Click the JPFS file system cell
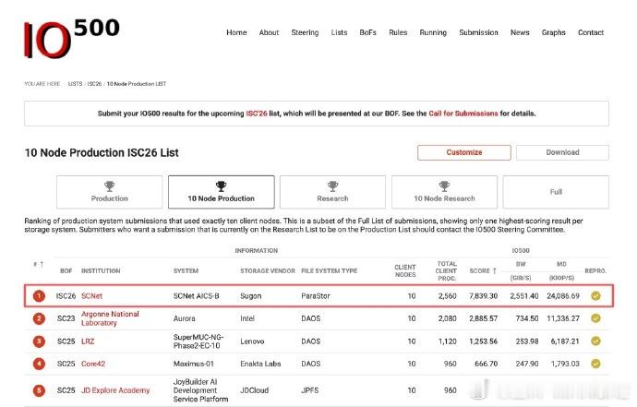 coord(309,390)
